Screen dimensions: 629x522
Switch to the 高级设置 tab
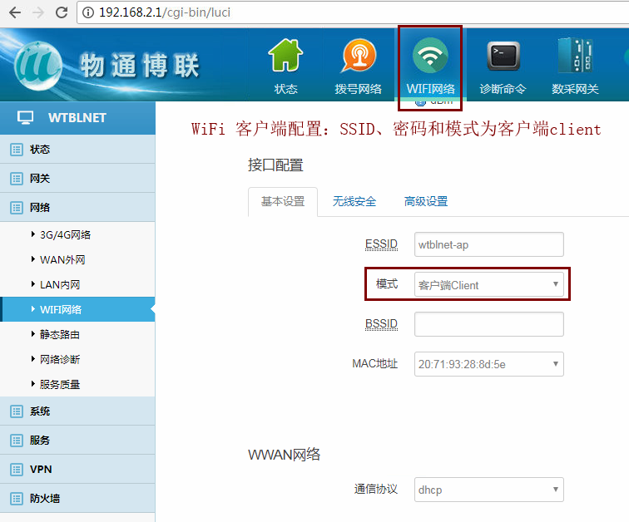[x=426, y=201]
